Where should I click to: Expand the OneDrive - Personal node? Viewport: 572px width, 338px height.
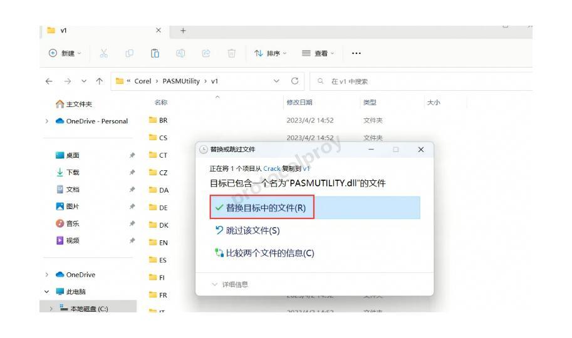(x=47, y=121)
